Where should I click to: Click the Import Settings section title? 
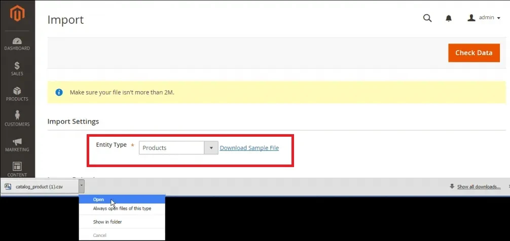pos(73,122)
